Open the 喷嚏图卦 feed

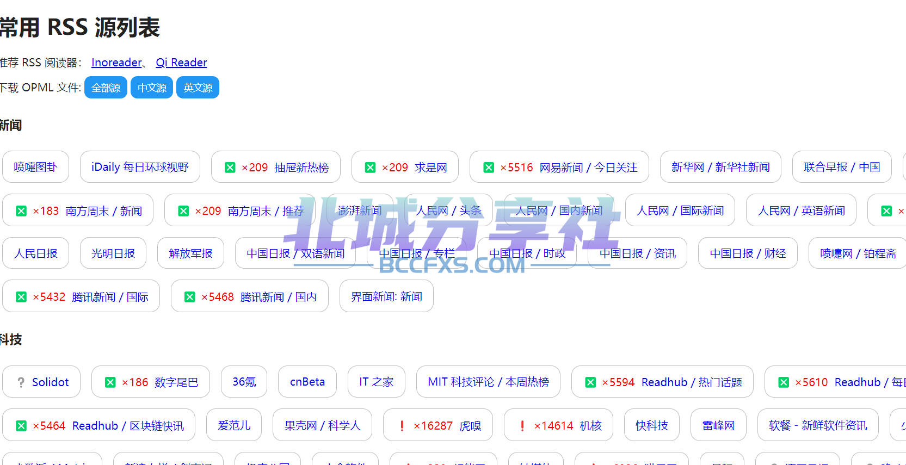pyautogui.click(x=35, y=167)
